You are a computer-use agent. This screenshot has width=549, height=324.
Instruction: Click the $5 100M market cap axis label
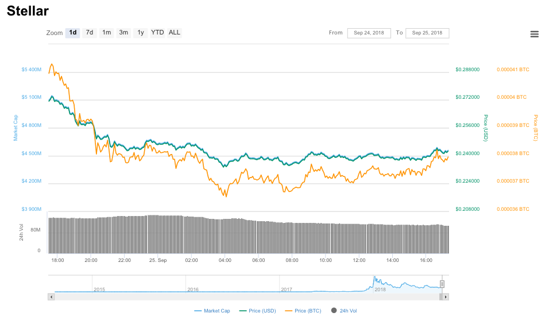click(x=31, y=98)
